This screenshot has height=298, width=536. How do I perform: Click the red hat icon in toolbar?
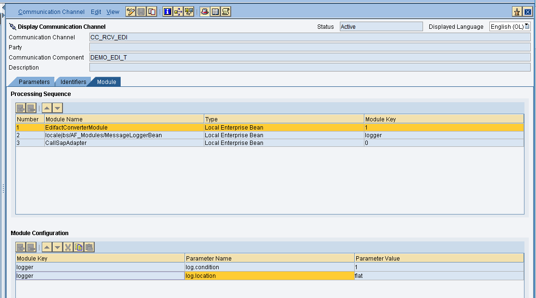pyautogui.click(x=205, y=12)
